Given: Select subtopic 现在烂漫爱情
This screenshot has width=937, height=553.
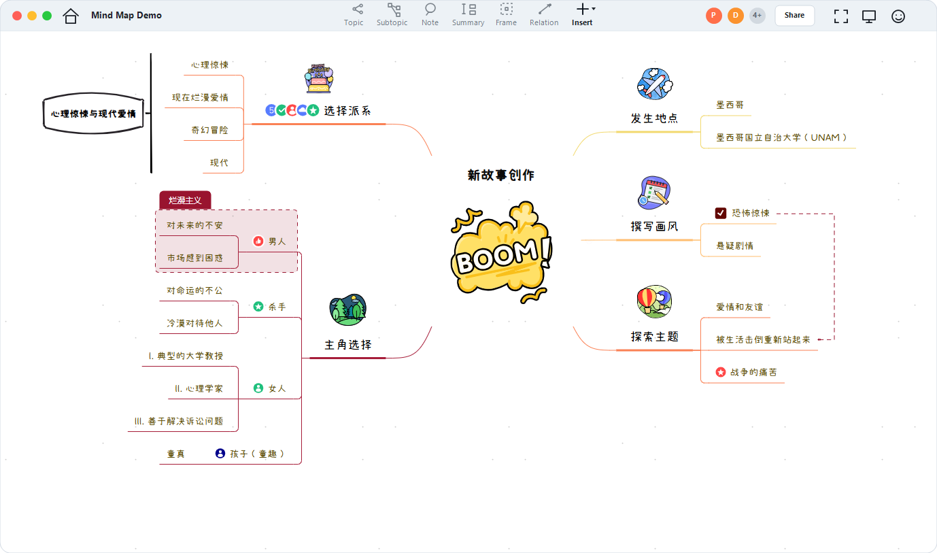Looking at the screenshot, I should [x=200, y=97].
